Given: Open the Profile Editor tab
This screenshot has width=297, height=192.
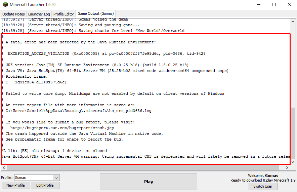Looking at the screenshot, I should click(x=63, y=14).
